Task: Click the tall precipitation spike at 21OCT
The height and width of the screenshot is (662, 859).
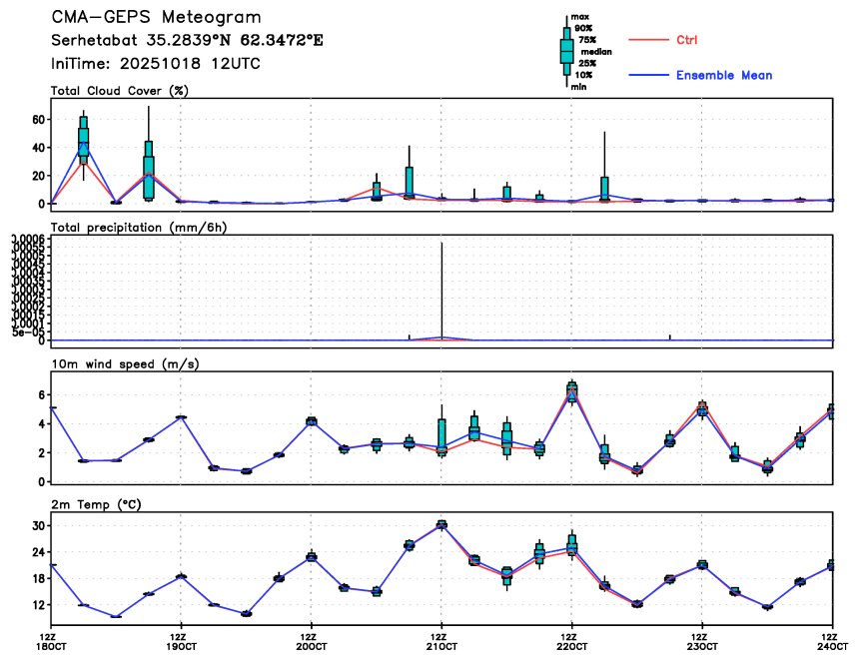Action: click(x=441, y=290)
